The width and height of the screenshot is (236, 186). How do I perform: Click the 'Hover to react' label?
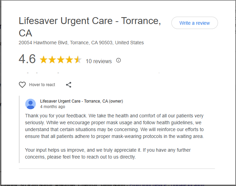point(42,85)
